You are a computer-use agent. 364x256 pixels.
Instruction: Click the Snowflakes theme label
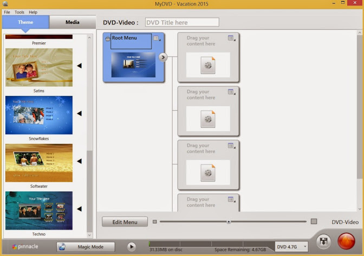pyautogui.click(x=39, y=139)
